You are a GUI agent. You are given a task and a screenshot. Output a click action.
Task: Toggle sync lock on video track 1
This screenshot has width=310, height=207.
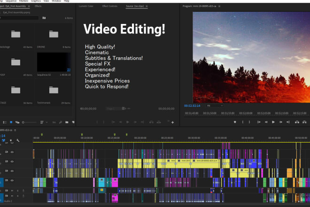pyautogui.click(x=6, y=180)
